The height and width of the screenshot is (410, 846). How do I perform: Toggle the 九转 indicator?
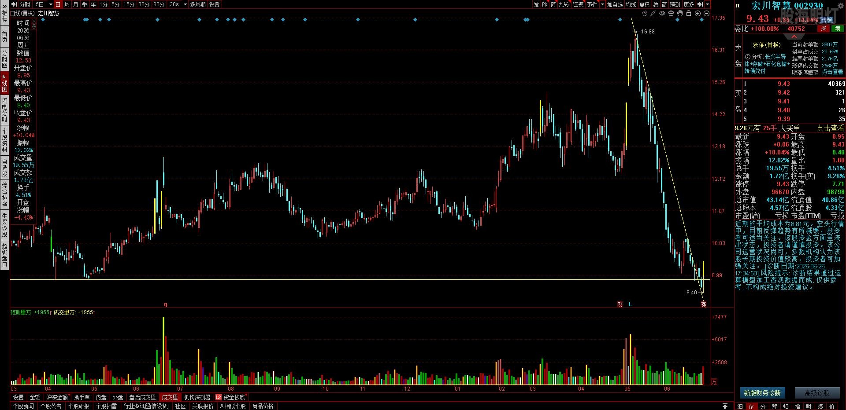pos(564,4)
